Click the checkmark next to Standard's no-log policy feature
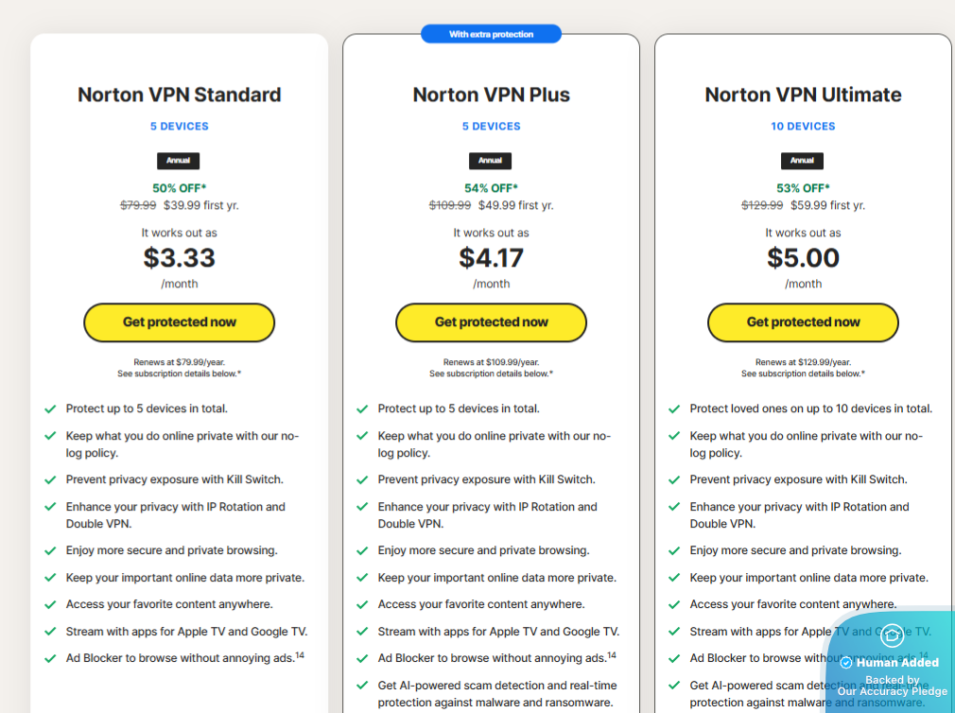The height and width of the screenshot is (713, 955). pos(50,437)
